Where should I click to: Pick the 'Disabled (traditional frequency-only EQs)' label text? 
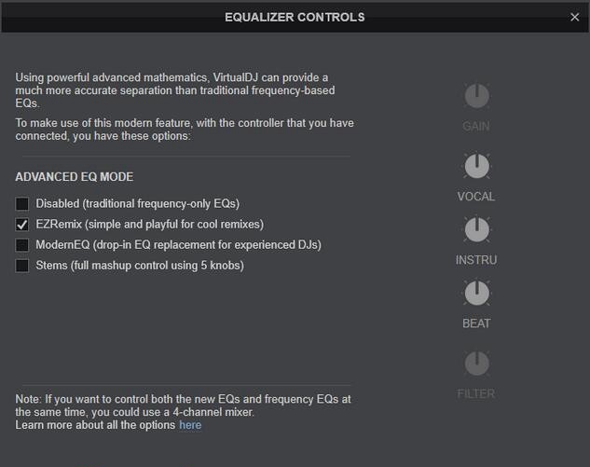pos(137,204)
